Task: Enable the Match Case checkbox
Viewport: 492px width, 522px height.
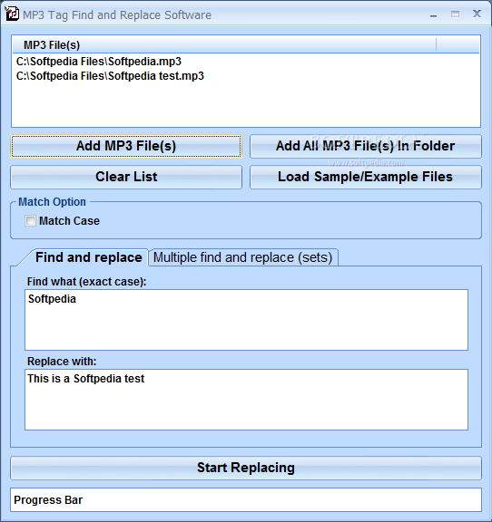Action: coord(30,221)
